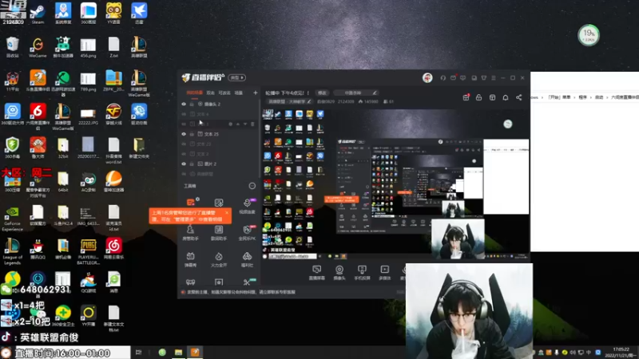Show the 英雄联盟 game source
This screenshot has height=359, width=639.
[x=184, y=174]
